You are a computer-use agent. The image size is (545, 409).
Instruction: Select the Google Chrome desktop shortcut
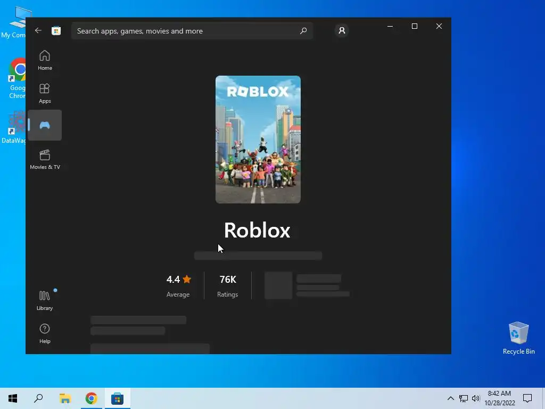coord(18,79)
